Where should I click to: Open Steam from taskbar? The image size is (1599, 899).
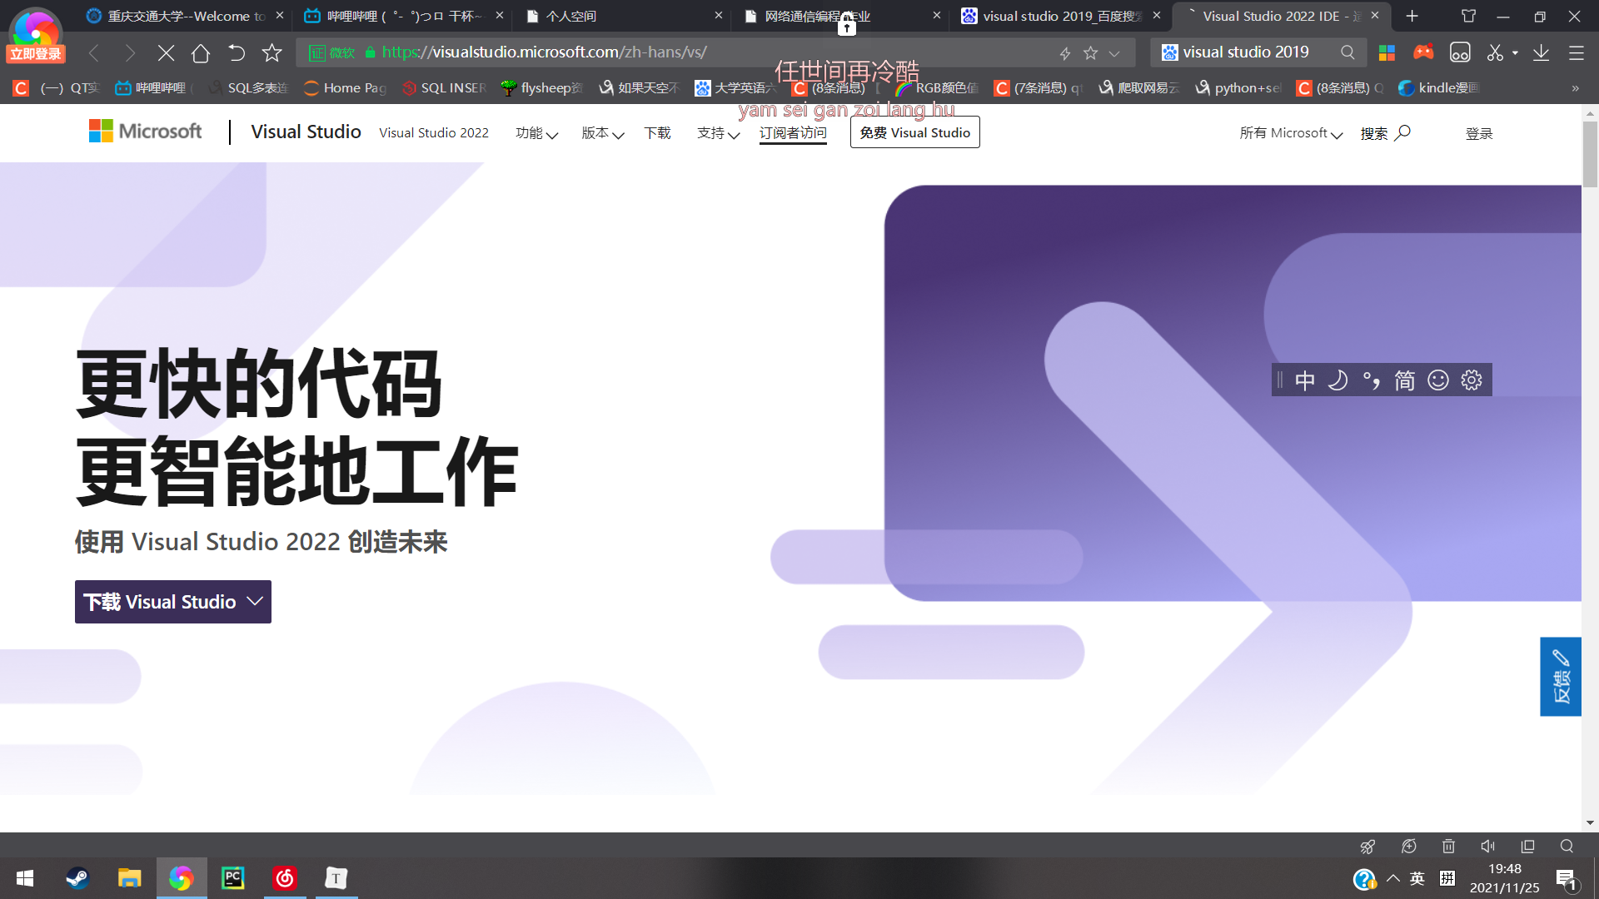coord(77,878)
